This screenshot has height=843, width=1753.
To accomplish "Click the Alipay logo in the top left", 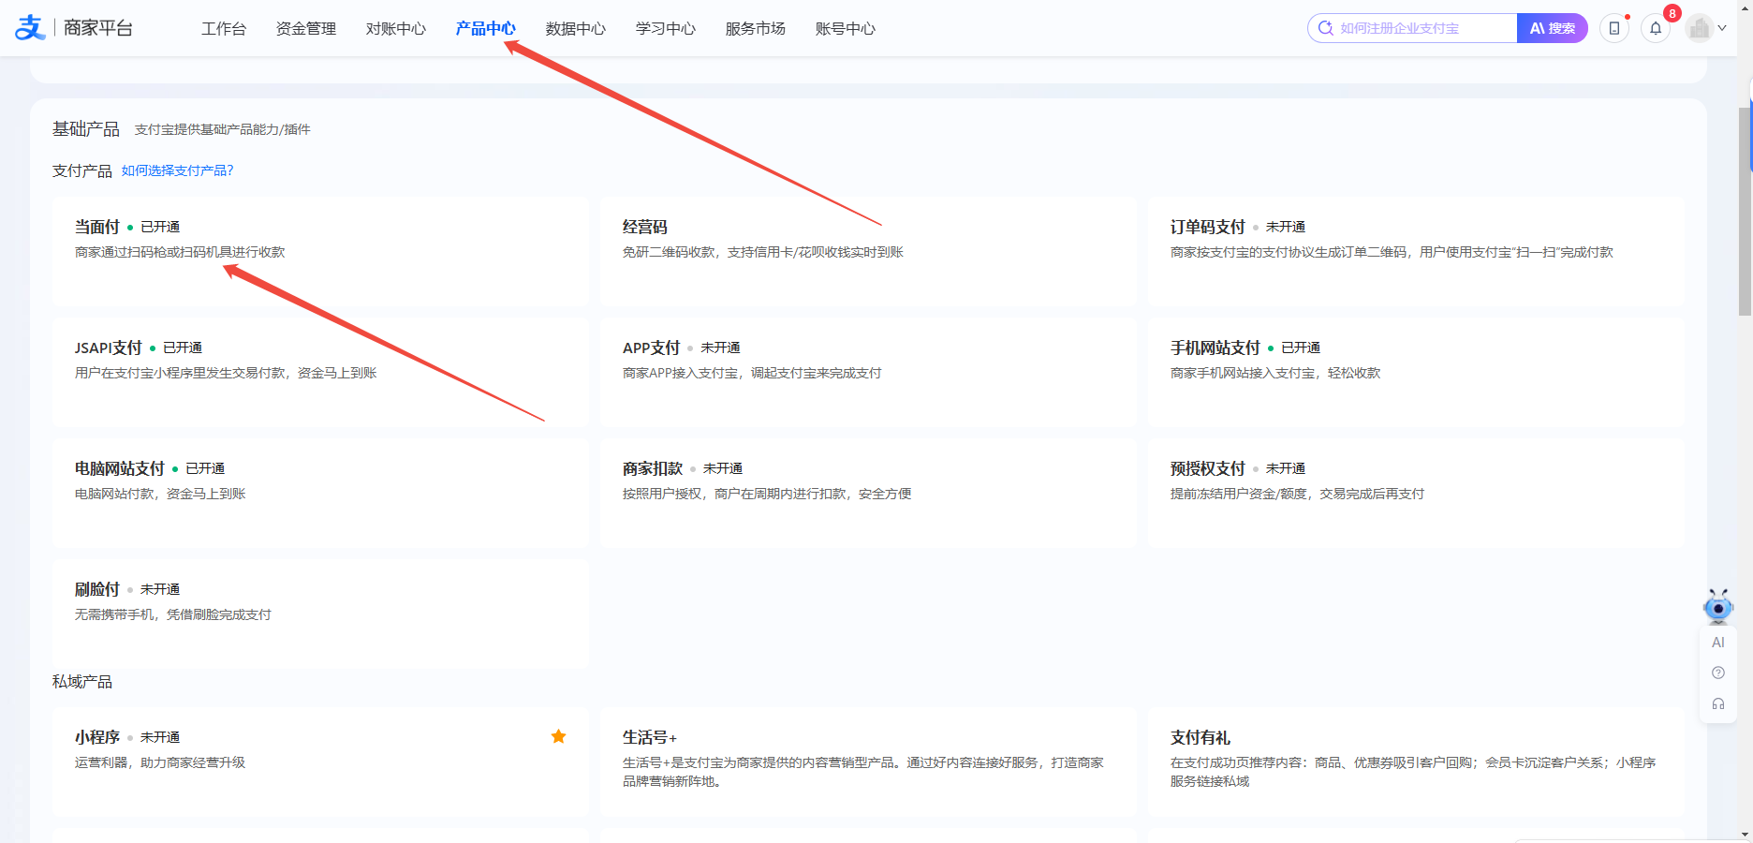I will coord(28,27).
